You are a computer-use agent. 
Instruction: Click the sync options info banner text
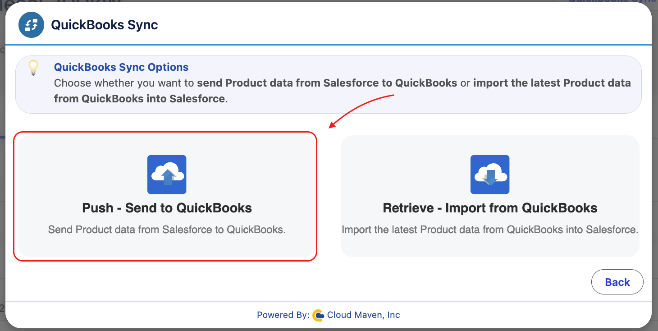tap(343, 91)
